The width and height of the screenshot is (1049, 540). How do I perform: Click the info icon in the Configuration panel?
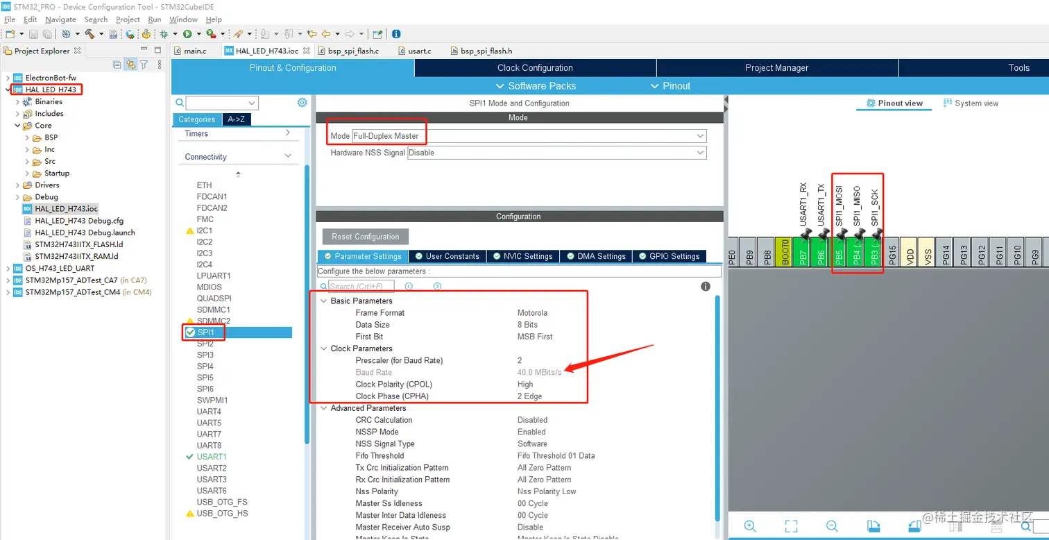tap(706, 286)
